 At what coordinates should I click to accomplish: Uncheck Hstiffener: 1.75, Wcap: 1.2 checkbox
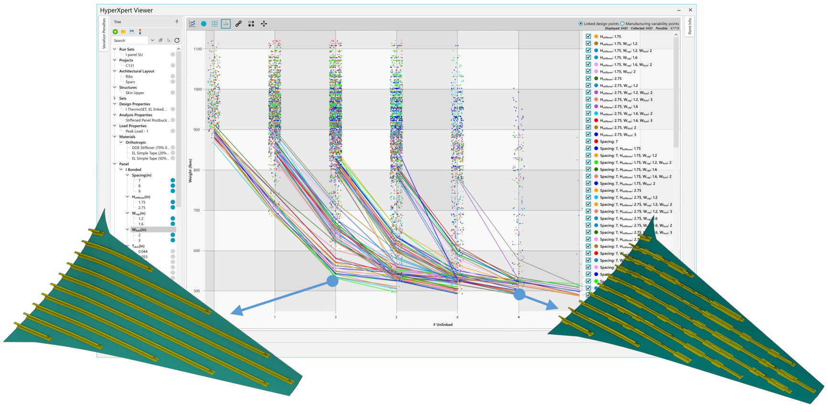coord(588,43)
